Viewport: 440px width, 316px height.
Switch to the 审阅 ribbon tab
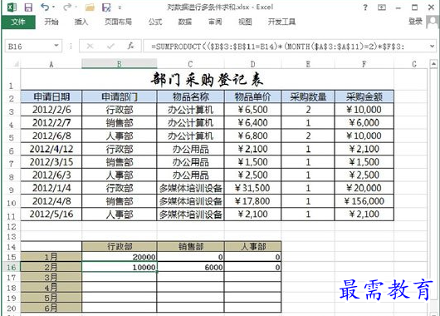[215, 22]
